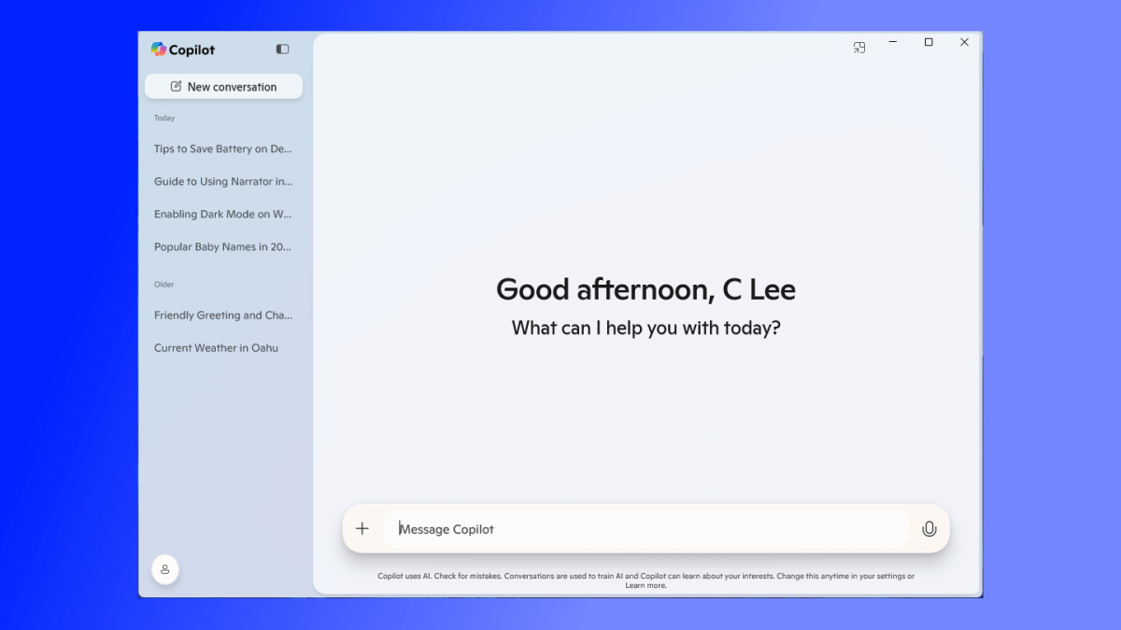Image resolution: width=1121 pixels, height=630 pixels.
Task: Click the 'Copilot' title text
Action: [192, 50]
